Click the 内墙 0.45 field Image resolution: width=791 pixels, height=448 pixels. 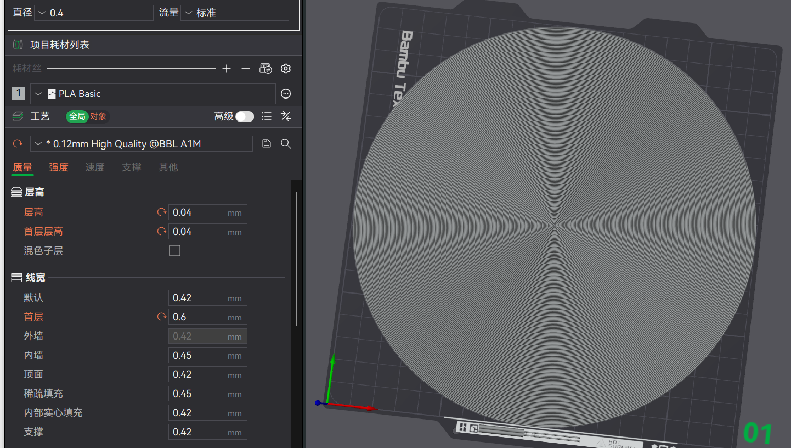(208, 355)
